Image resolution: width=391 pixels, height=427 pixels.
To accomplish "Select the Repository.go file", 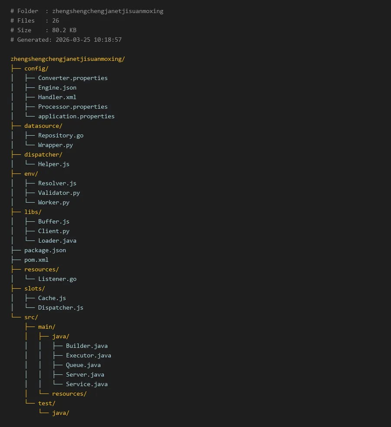I will point(60,135).
